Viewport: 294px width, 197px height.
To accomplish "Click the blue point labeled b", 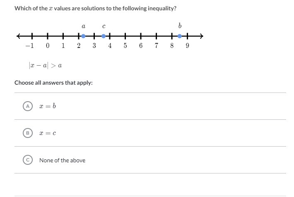I will point(180,36).
